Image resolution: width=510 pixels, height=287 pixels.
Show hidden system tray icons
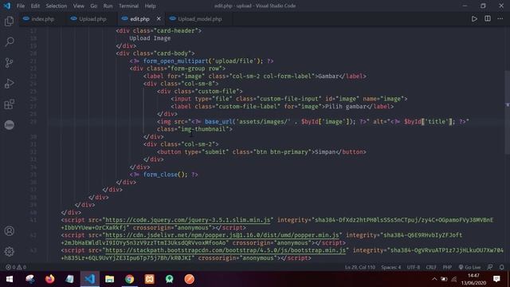pyautogui.click(x=434, y=279)
